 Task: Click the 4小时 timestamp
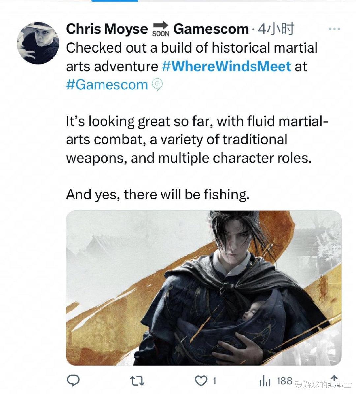[276, 29]
